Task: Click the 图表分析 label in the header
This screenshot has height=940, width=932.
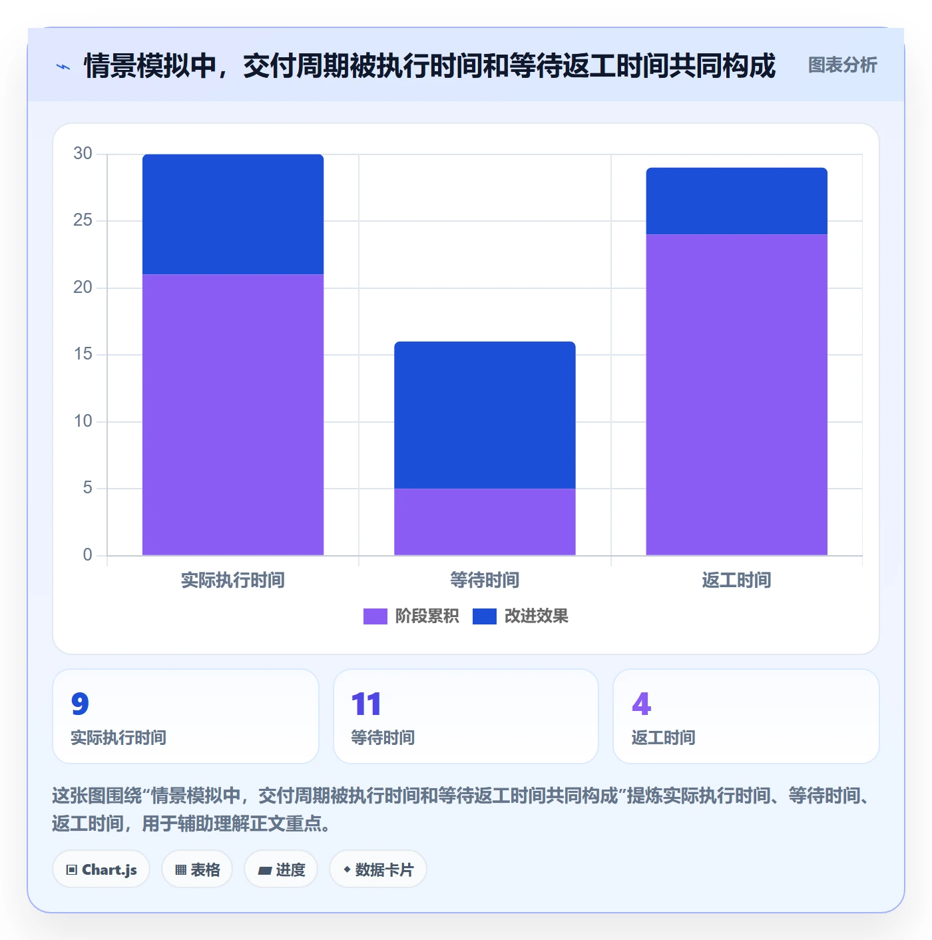Action: tap(842, 65)
